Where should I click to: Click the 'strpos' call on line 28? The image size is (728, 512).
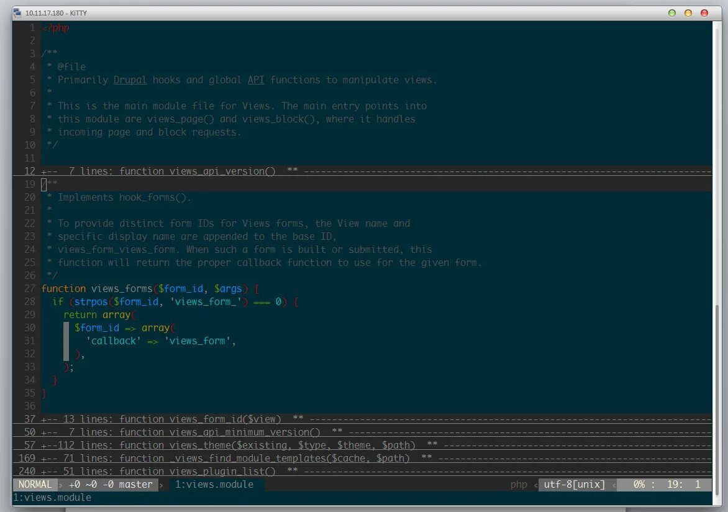point(91,301)
